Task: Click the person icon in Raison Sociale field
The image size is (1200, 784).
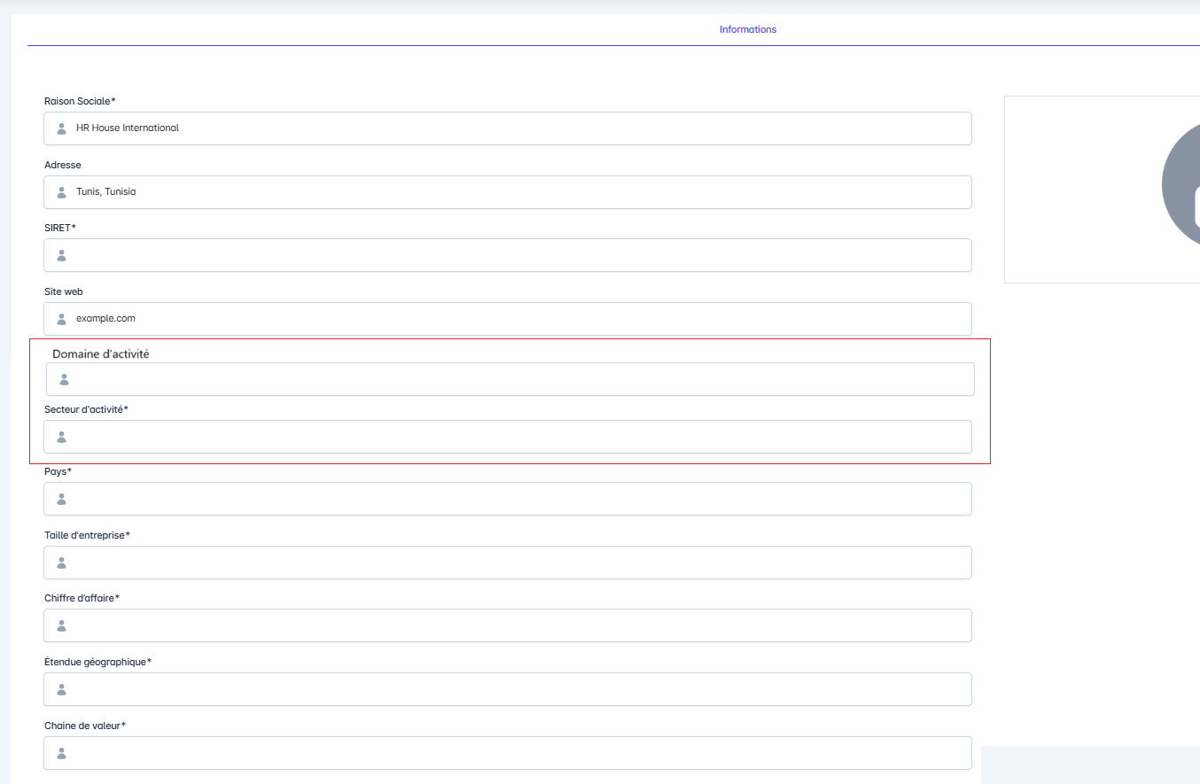Action: 61,128
